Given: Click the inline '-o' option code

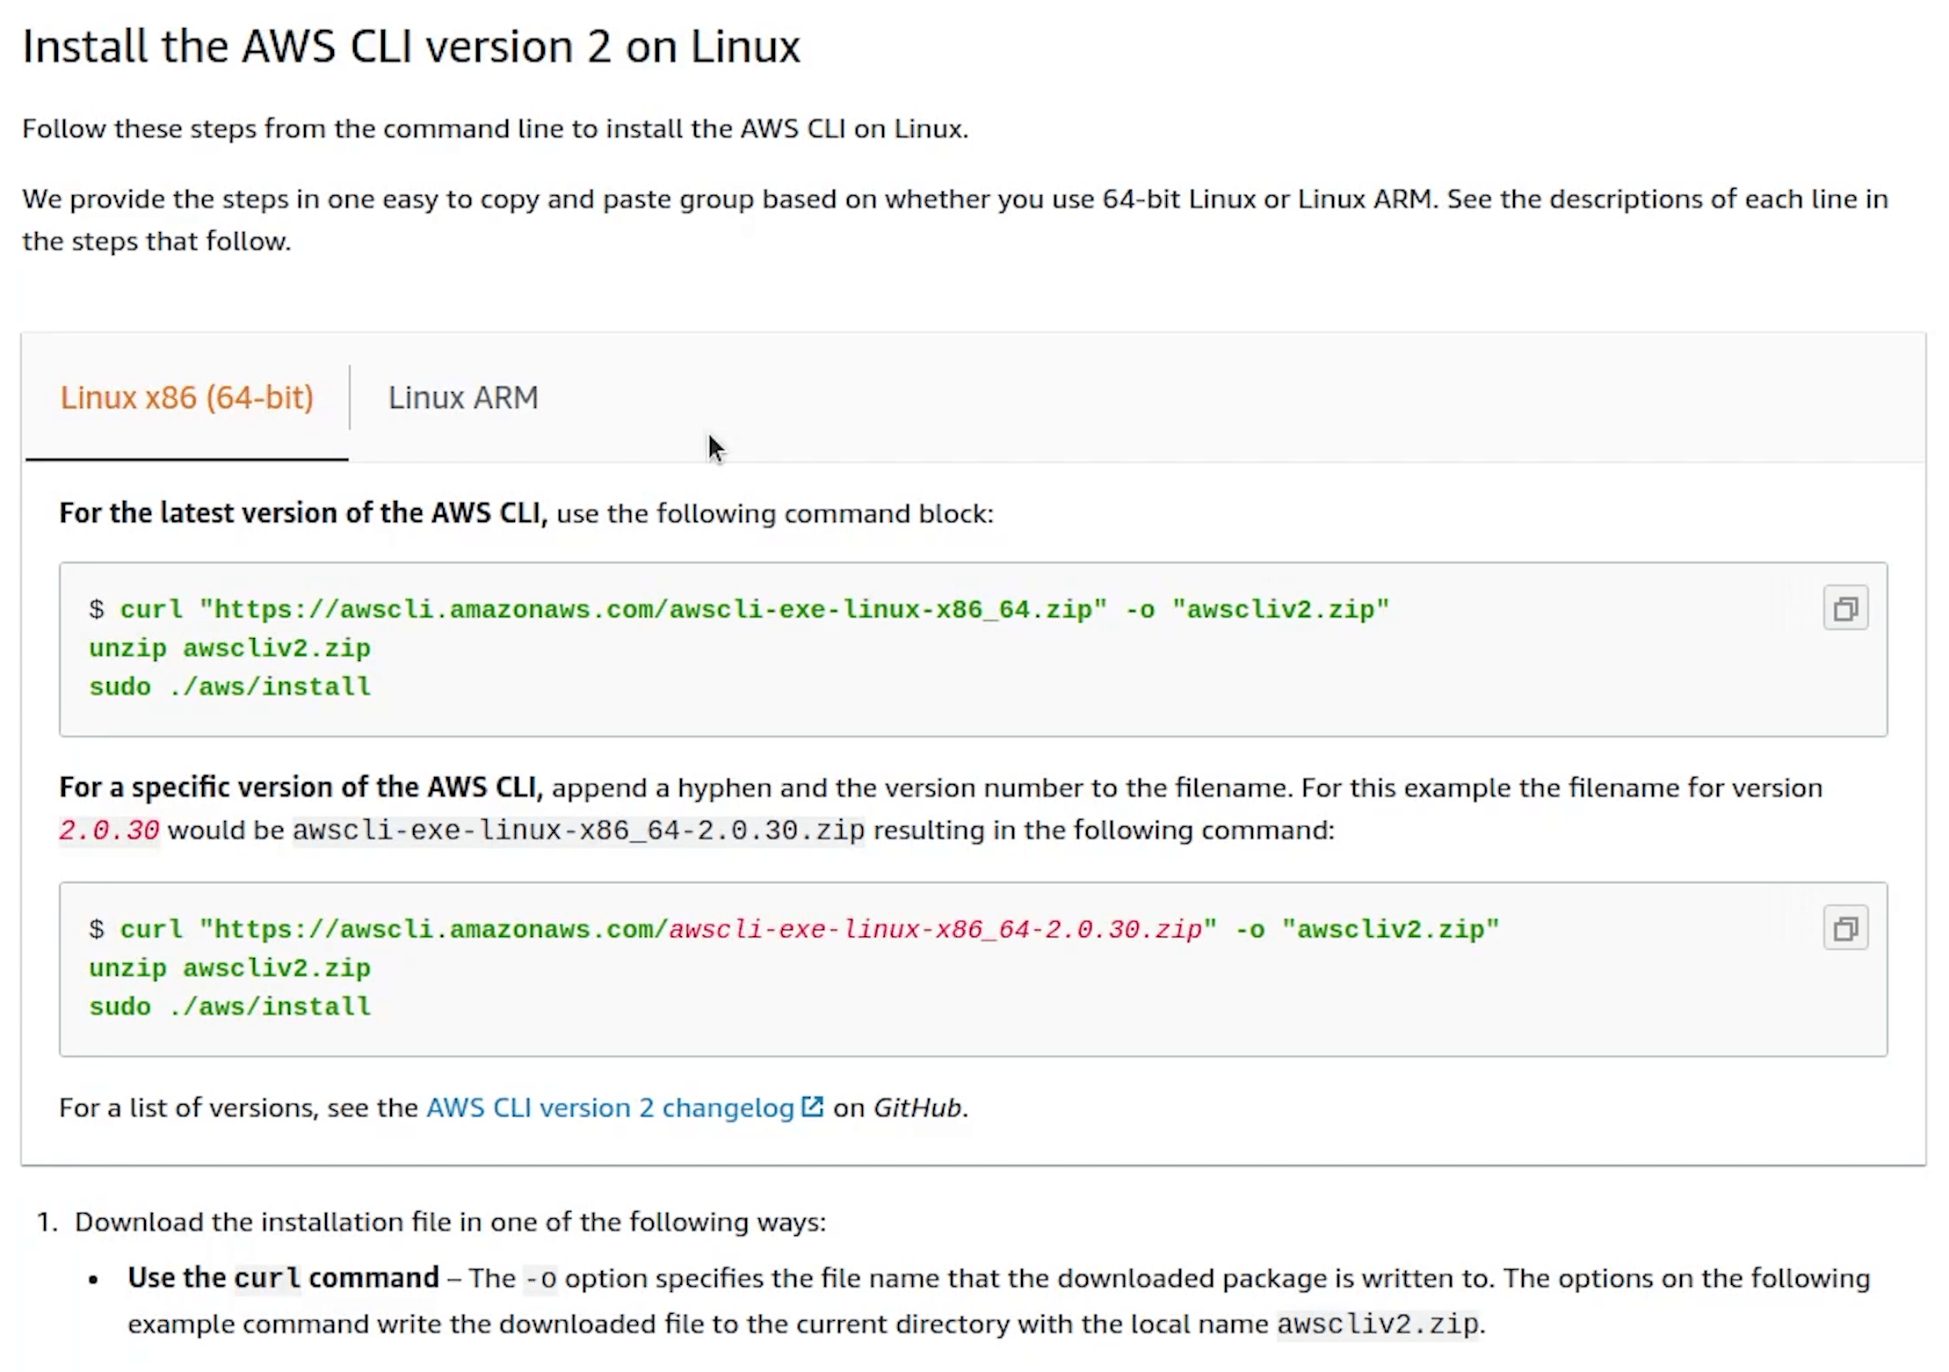Looking at the screenshot, I should coord(540,1279).
